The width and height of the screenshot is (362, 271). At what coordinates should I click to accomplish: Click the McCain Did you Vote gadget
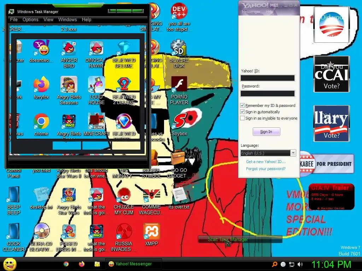pyautogui.click(x=332, y=74)
